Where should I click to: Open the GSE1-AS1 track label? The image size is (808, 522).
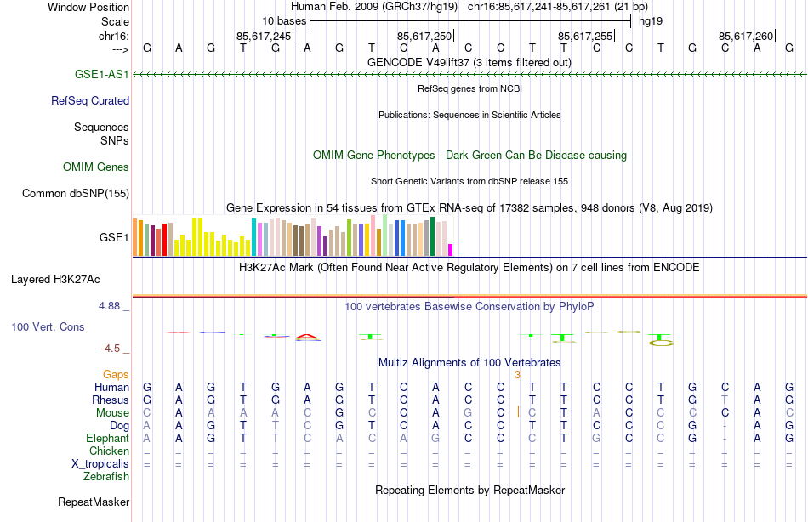tap(101, 74)
